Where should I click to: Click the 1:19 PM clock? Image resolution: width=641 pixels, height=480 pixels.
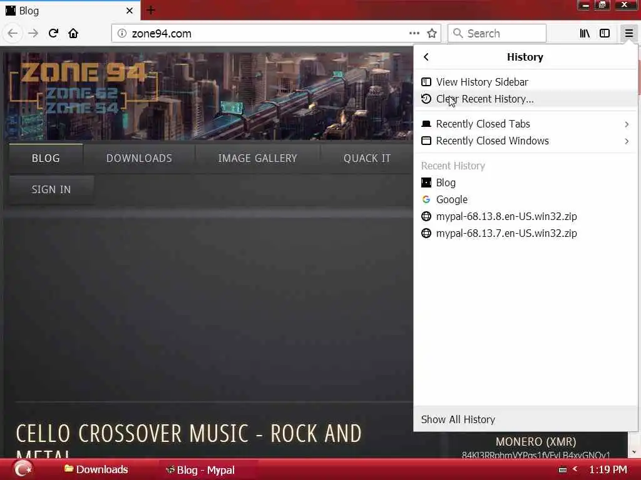(608, 469)
